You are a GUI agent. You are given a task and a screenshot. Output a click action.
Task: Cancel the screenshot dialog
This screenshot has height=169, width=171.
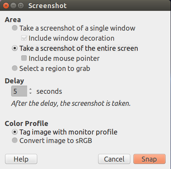(114, 159)
